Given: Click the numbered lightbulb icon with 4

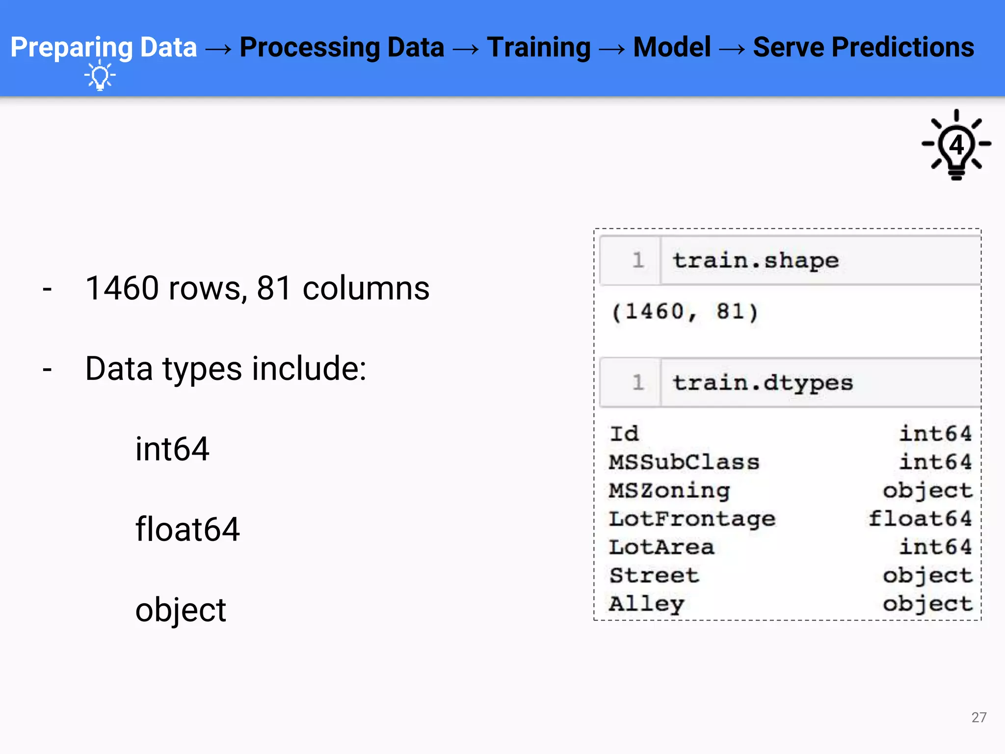Looking at the screenshot, I should pos(956,145).
